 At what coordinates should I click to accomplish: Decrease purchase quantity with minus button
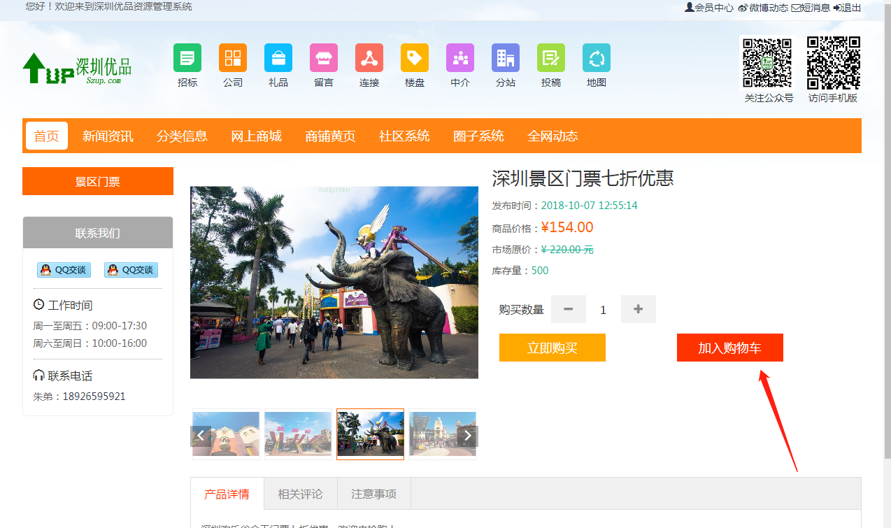tap(569, 309)
